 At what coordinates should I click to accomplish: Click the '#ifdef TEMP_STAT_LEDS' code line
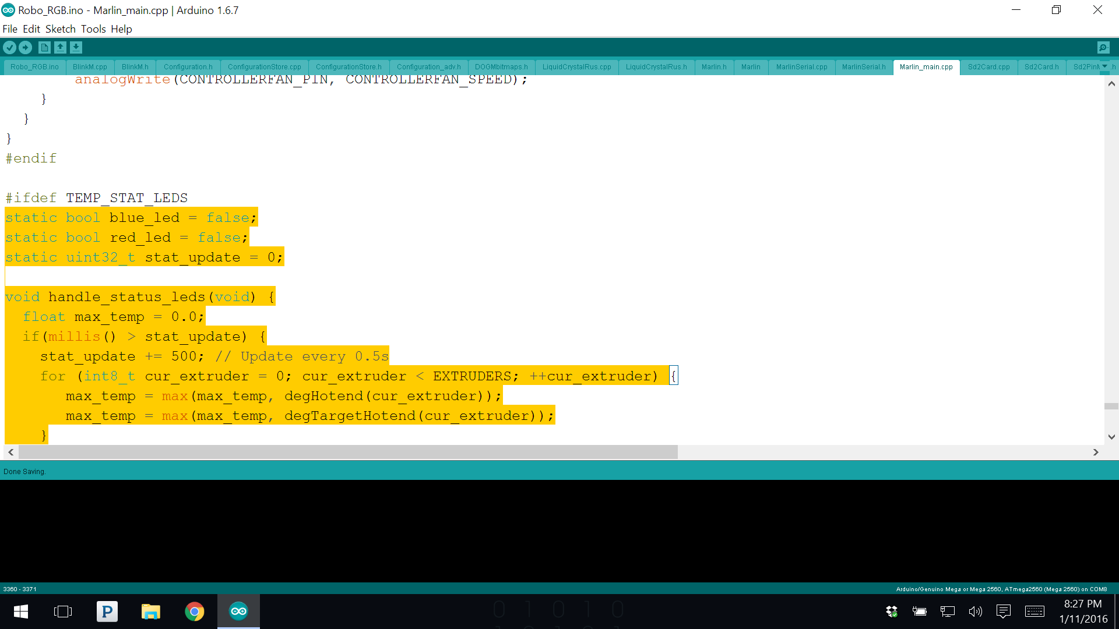97,198
